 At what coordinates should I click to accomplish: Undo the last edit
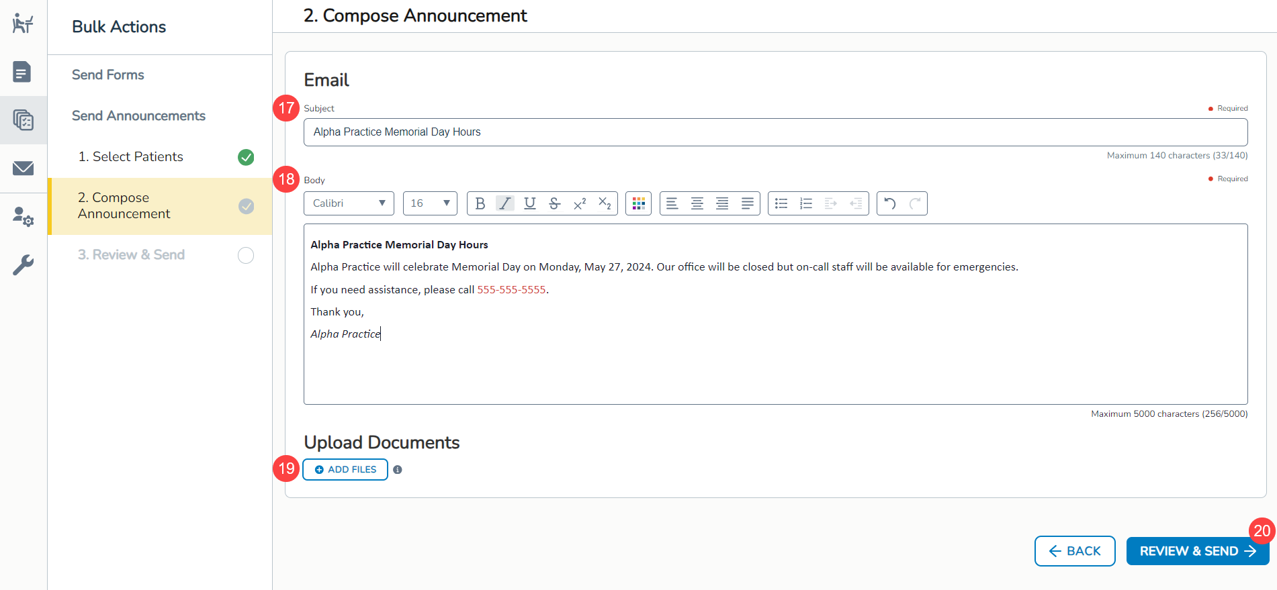click(x=889, y=203)
